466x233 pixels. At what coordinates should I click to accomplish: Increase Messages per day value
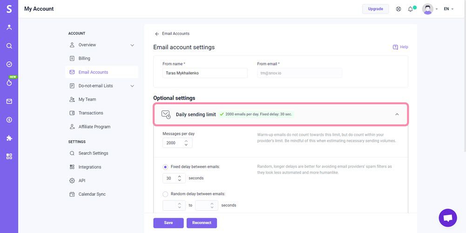point(186,141)
